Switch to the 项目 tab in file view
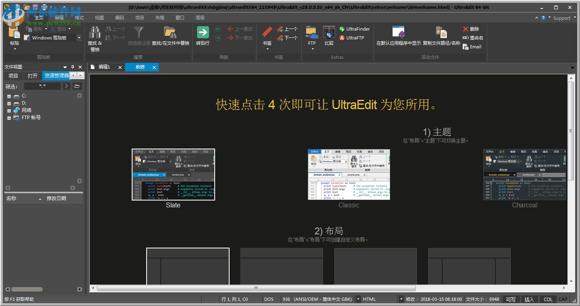The height and width of the screenshot is (306, 580). pos(13,76)
